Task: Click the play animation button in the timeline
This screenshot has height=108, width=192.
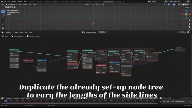Action: coord(83,98)
